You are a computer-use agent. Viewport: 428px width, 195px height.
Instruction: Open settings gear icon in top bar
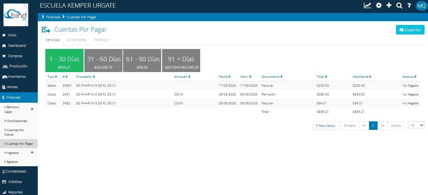click(379, 5)
